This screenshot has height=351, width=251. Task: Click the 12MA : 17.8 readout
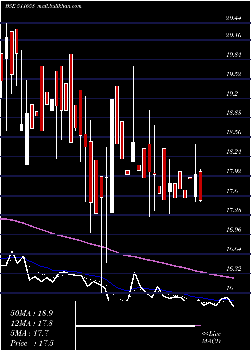click(x=32, y=323)
